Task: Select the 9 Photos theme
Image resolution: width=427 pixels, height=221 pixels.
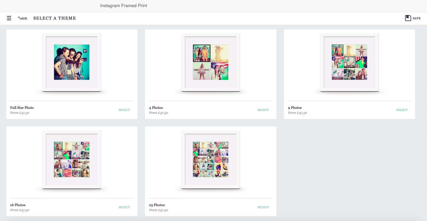Action: (x=402, y=110)
